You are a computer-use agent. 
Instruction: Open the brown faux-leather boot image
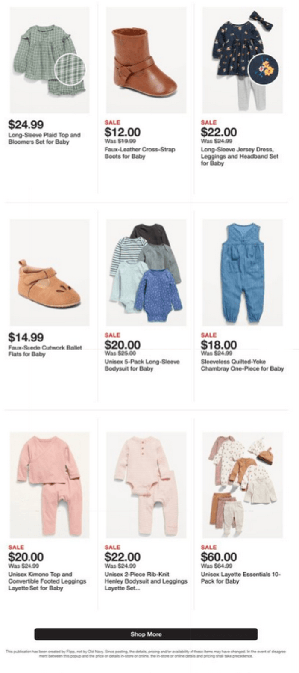pos(146,60)
